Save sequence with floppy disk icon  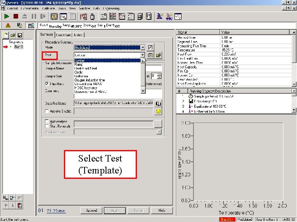point(20,35)
